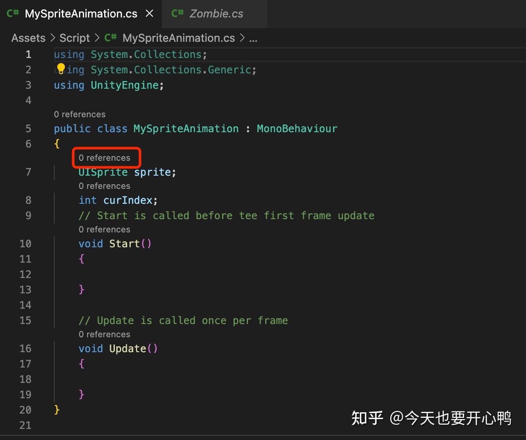The width and height of the screenshot is (526, 440).
Task: Switch to the MySpriteAnimation.cs tab
Action: [x=80, y=14]
